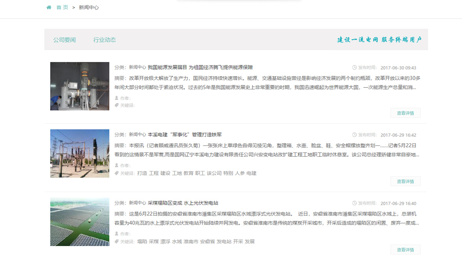Image resolution: width=462 pixels, height=259 pixels.
Task: Open the switchgear equipment thumbnail of the first article
Action: [x=79, y=86]
